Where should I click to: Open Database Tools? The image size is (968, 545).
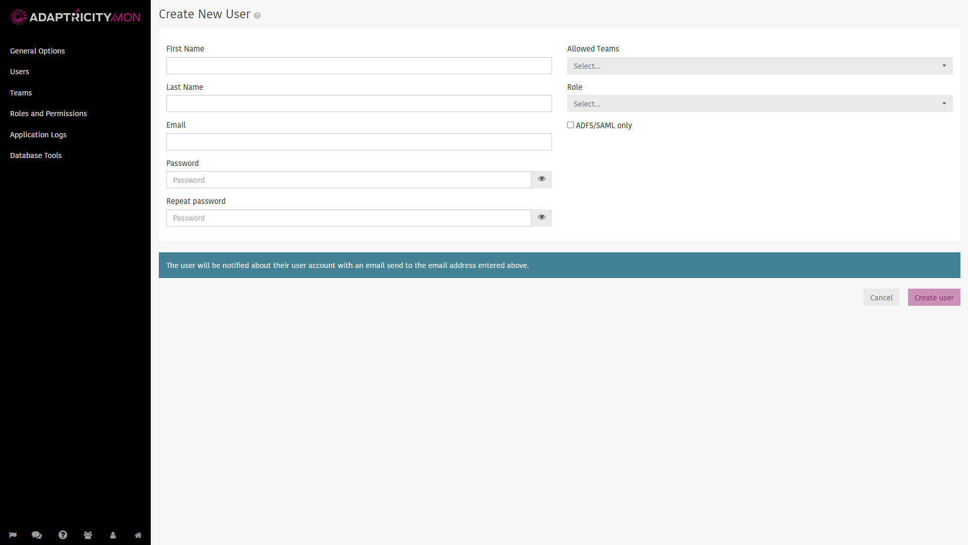point(36,155)
